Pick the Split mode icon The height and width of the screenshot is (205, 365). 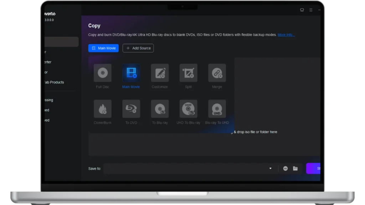click(188, 73)
